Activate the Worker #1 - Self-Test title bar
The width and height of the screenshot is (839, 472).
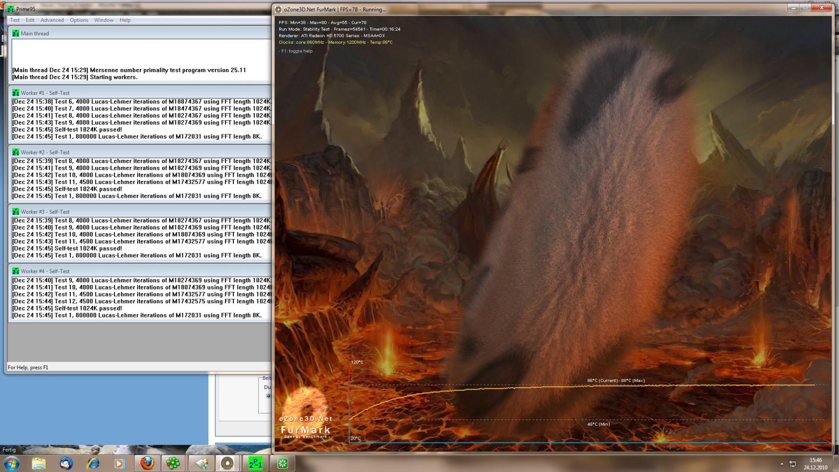[140, 93]
